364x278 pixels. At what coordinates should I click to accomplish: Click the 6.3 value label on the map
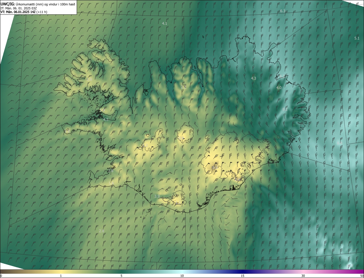pyautogui.click(x=283, y=11)
